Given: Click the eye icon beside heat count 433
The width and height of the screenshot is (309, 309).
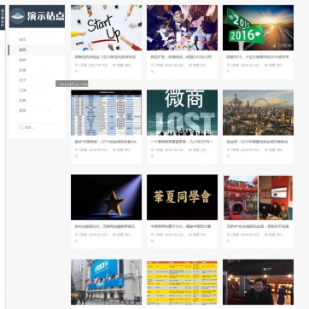Looking at the screenshot, I should 190,150.
